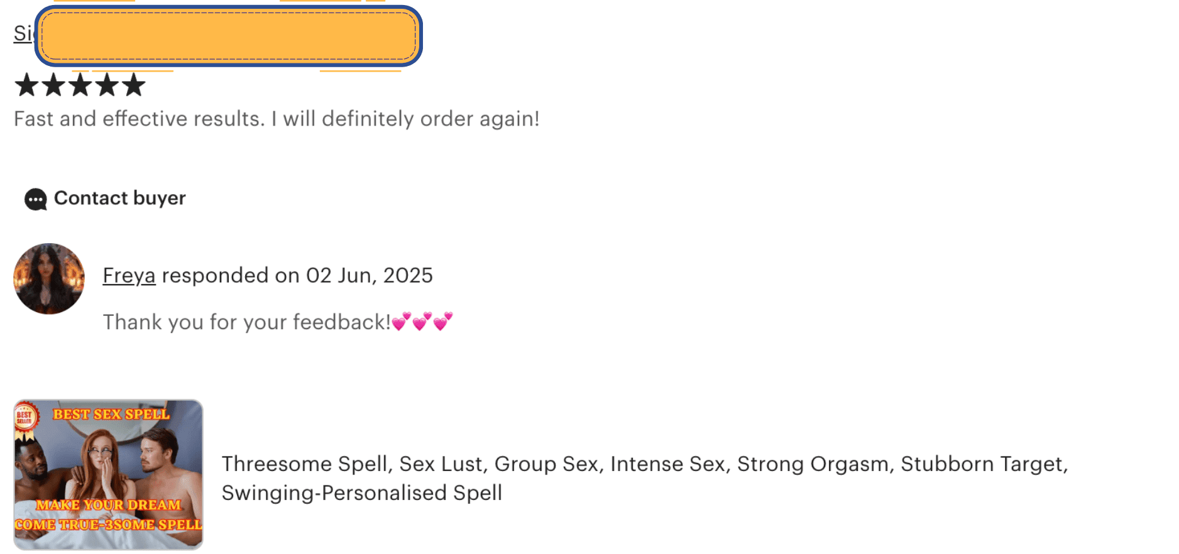Click the BEST SEX SPELL banner text
This screenshot has height=554, width=1179.
pyautogui.click(x=111, y=415)
